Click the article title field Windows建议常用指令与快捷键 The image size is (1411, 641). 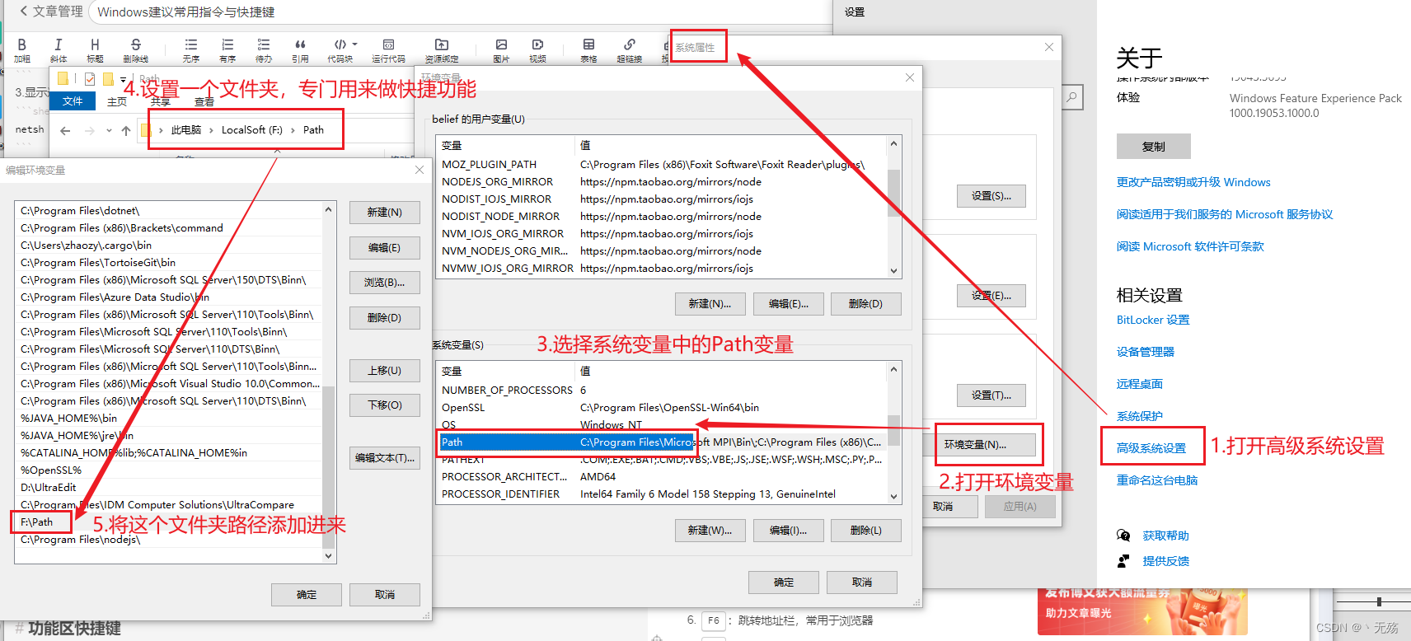[460, 12]
